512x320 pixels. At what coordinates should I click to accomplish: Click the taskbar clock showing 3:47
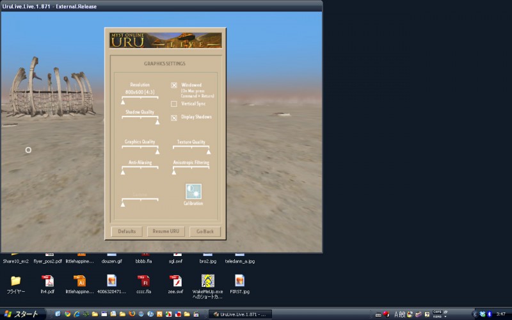pyautogui.click(x=501, y=314)
